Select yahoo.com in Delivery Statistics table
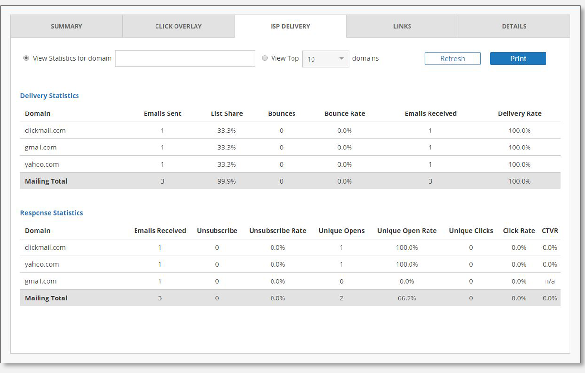Viewport: 585px width, 373px height. click(x=42, y=164)
